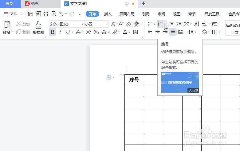Image resolution: width=240 pixels, height=151 pixels.
Task: Click the text effects outlined A icon
Action: coord(104,32)
